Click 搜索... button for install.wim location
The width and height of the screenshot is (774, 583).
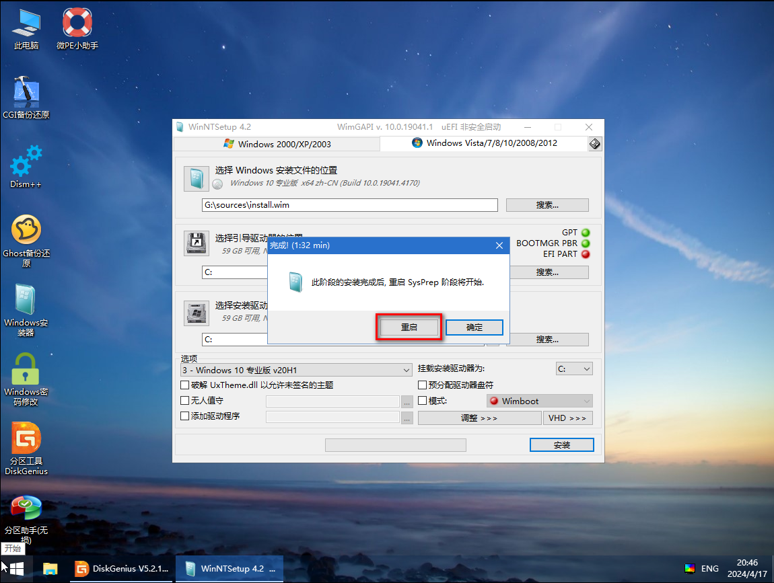pyautogui.click(x=547, y=205)
